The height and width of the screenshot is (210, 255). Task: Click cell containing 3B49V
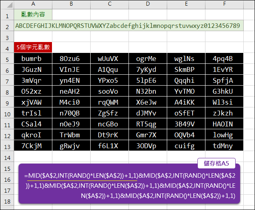[x=186, y=124]
